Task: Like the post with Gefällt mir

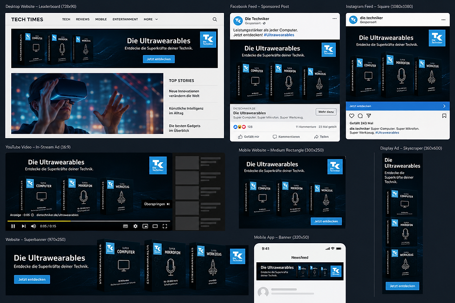Action: pyautogui.click(x=249, y=137)
